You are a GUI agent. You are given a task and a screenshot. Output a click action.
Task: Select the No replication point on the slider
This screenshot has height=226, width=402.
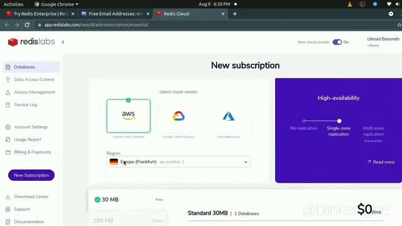(304, 121)
